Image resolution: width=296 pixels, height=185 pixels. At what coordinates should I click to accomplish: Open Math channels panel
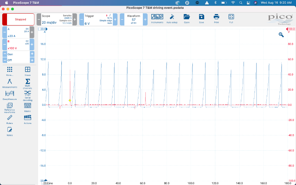[x=27, y=83]
